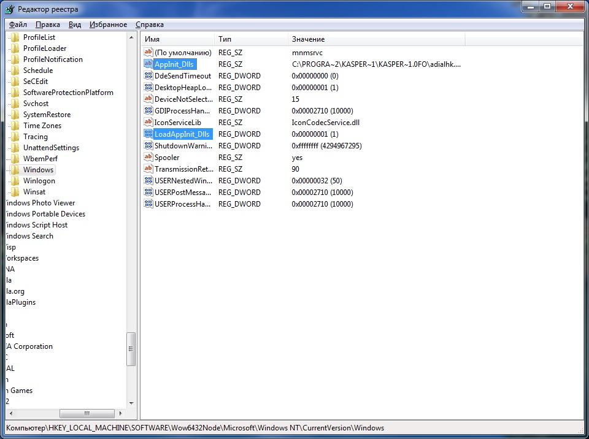Sort values by the Тип column header
This screenshot has height=439, width=589.
(x=252, y=39)
